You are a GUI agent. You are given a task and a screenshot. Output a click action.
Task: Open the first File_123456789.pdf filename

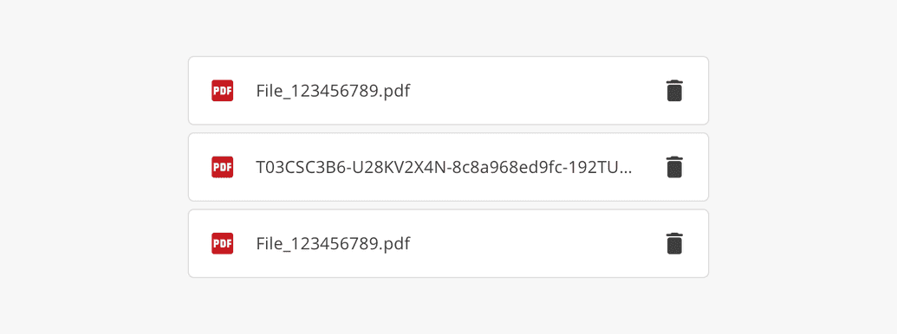click(x=333, y=92)
